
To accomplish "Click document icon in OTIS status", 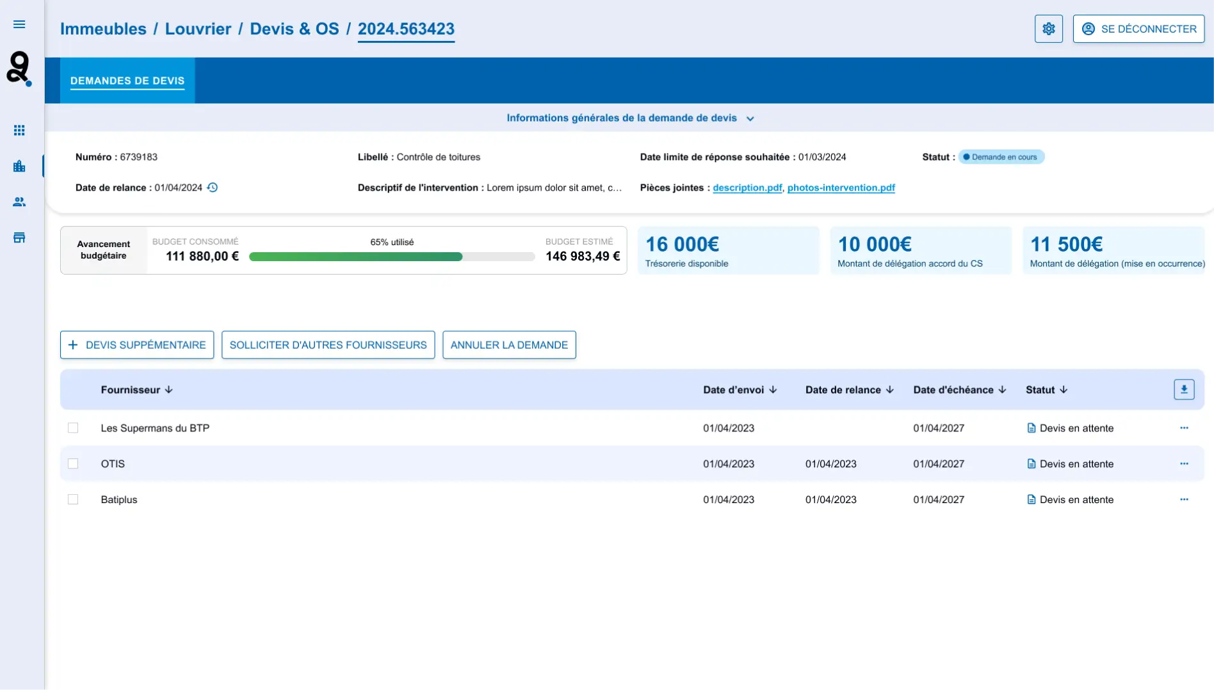I will (1032, 464).
